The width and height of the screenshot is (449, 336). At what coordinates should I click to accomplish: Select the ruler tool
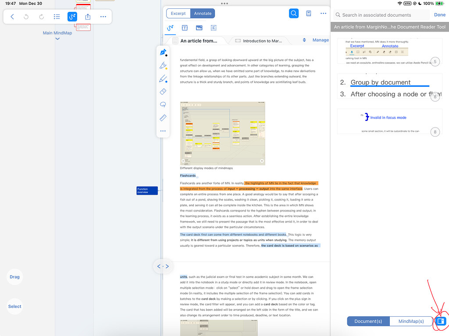pos(163,118)
